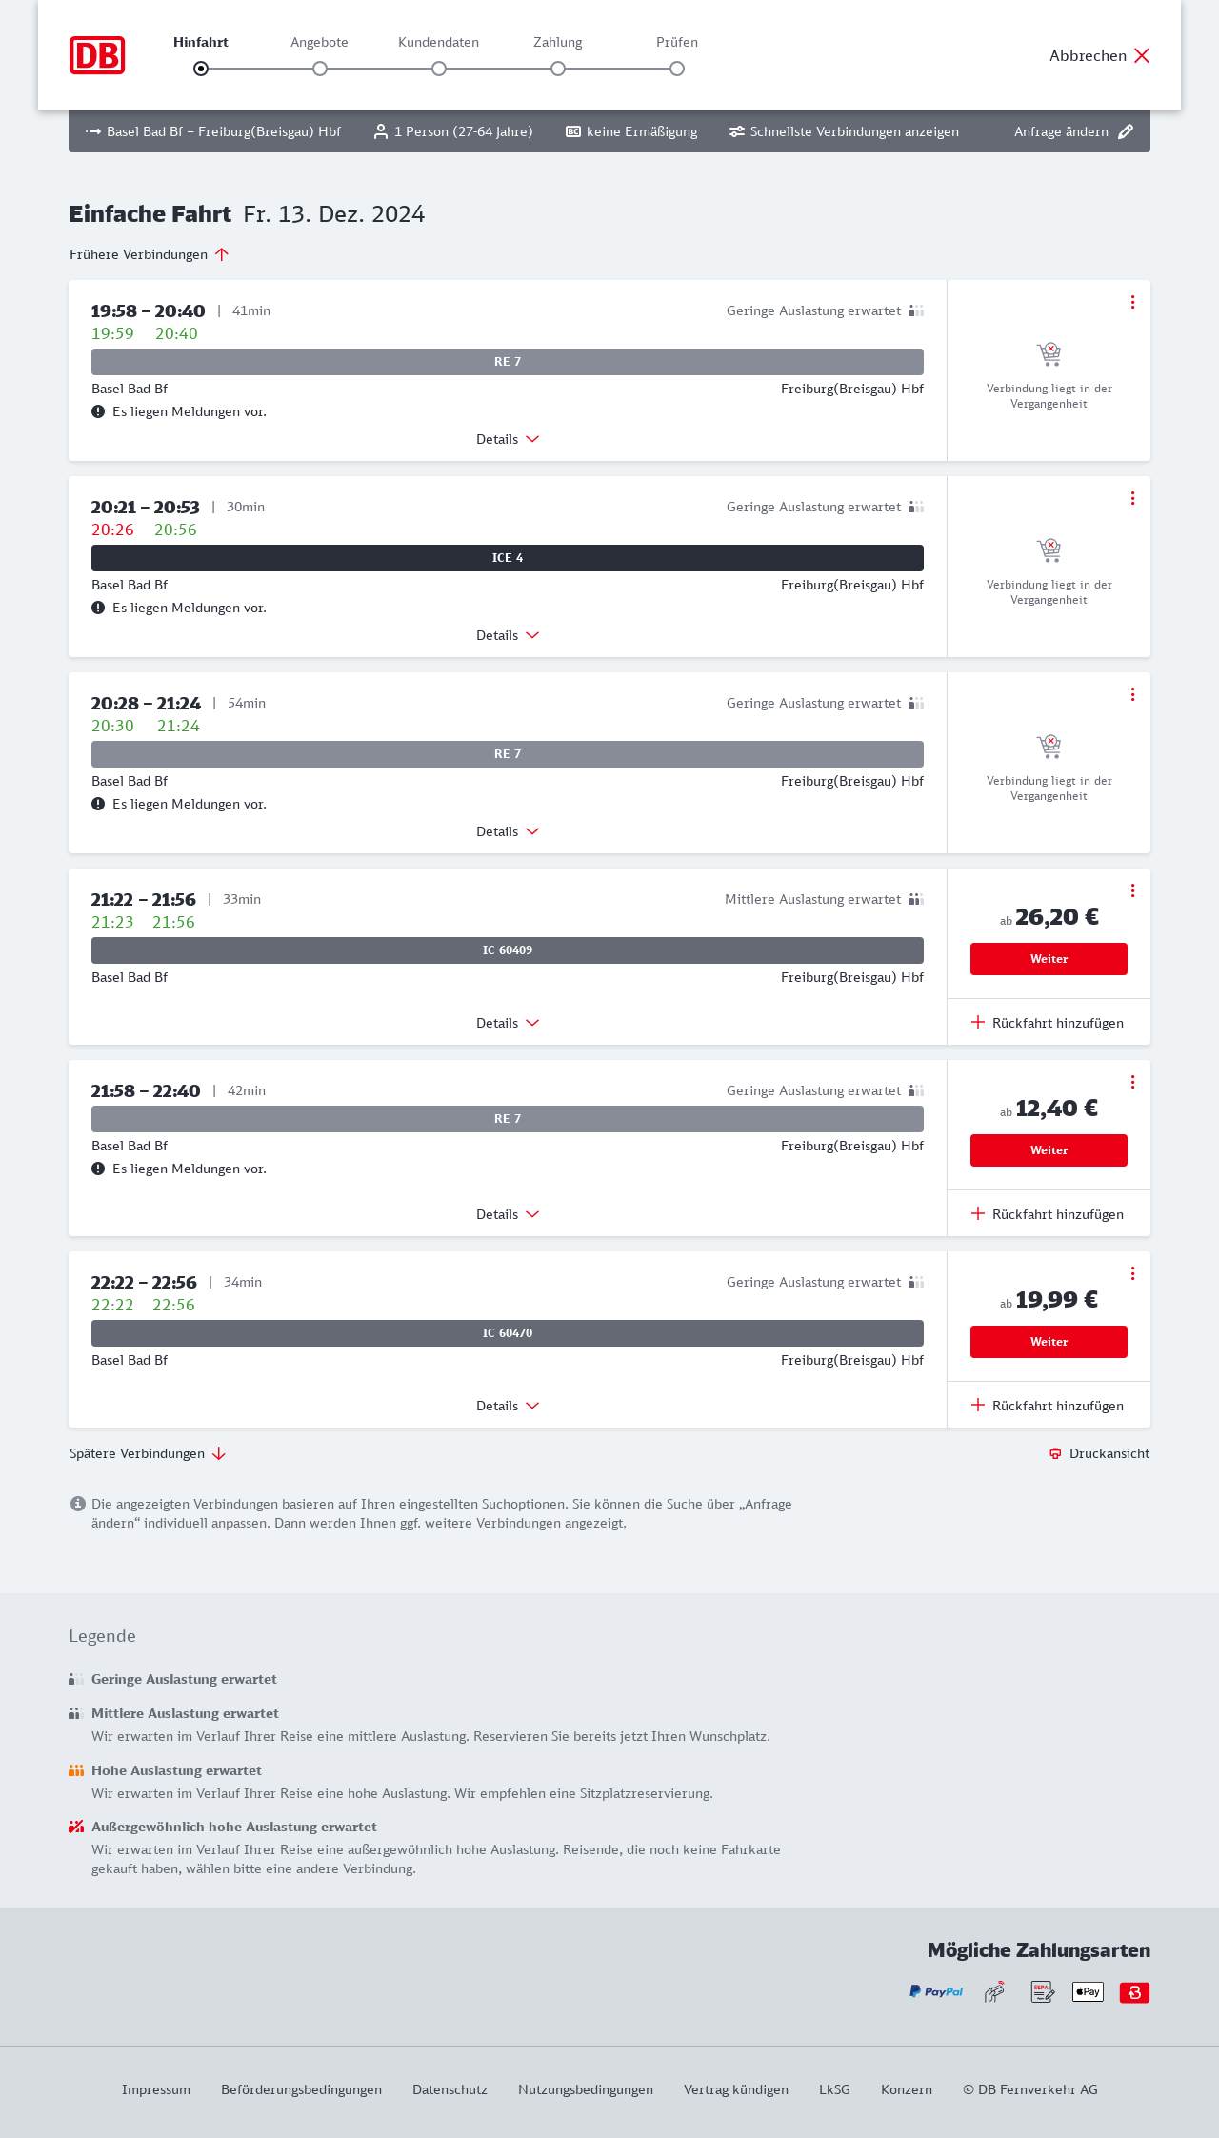Expand Details for the 21:22 IC 60409 connection

point(508,1023)
